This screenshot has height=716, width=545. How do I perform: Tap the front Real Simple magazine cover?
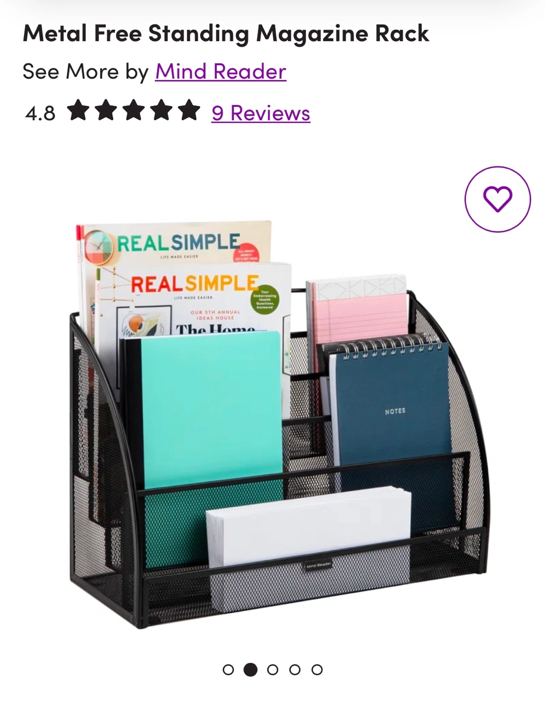tap(194, 298)
